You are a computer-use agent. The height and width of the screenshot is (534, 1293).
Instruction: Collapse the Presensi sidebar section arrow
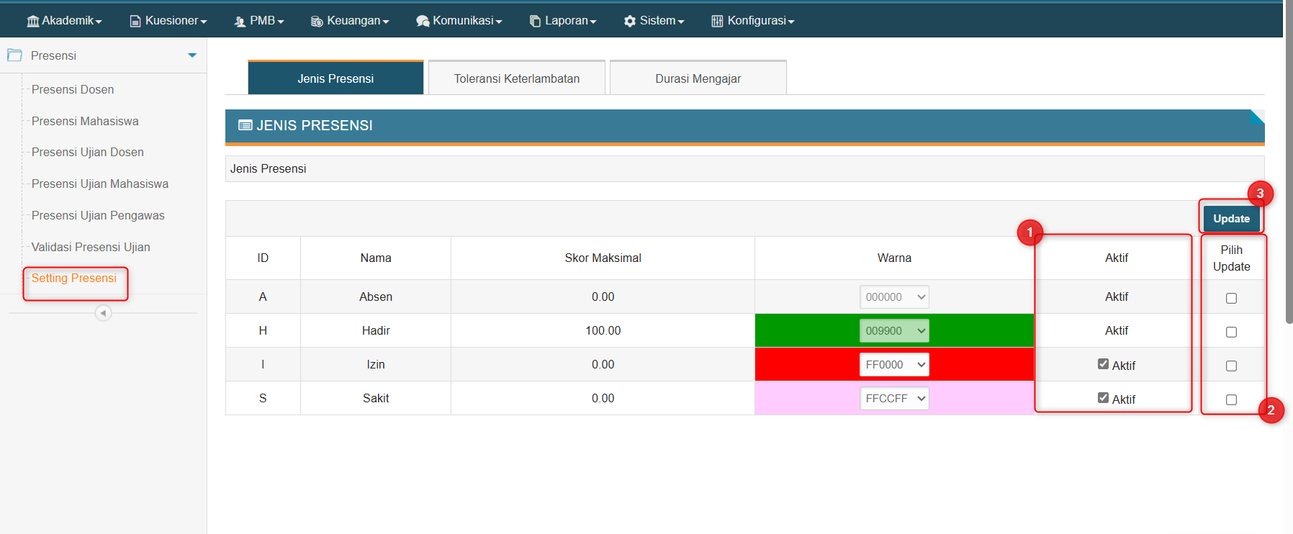[x=192, y=55]
